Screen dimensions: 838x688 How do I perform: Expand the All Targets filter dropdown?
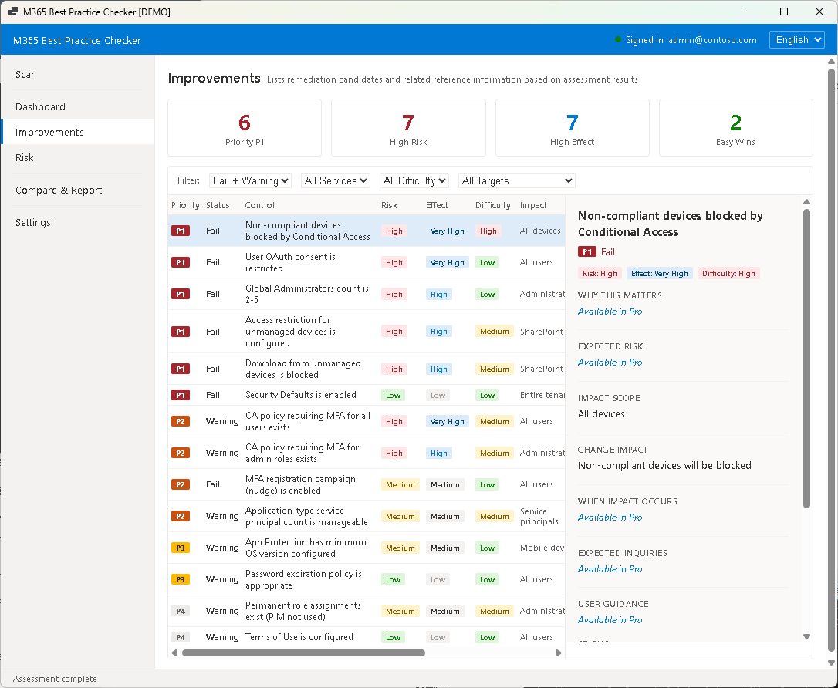click(516, 180)
